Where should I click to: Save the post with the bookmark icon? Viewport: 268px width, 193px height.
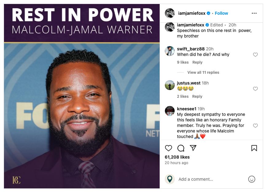254,148
